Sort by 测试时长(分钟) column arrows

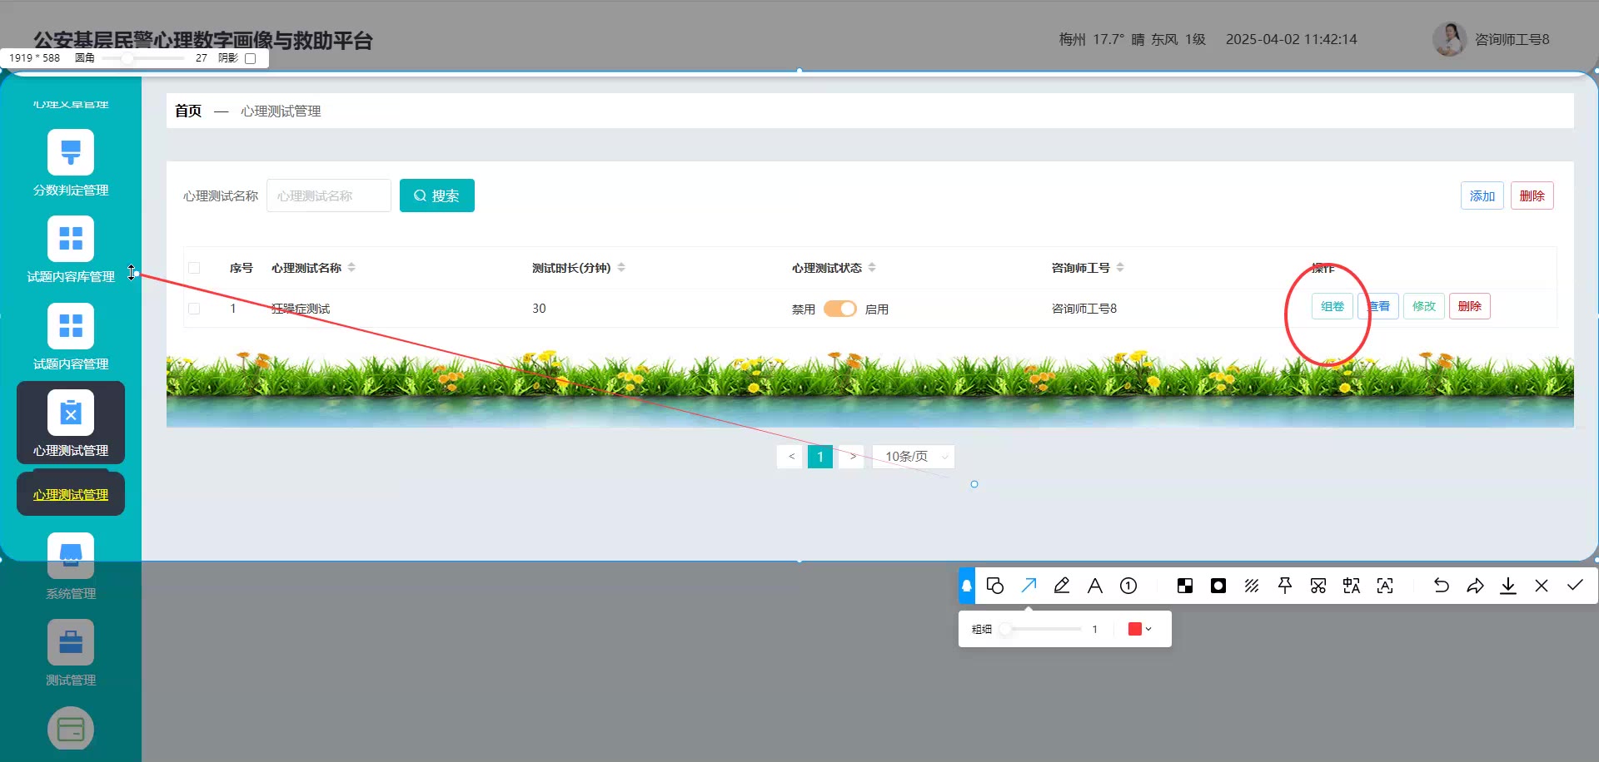(621, 267)
